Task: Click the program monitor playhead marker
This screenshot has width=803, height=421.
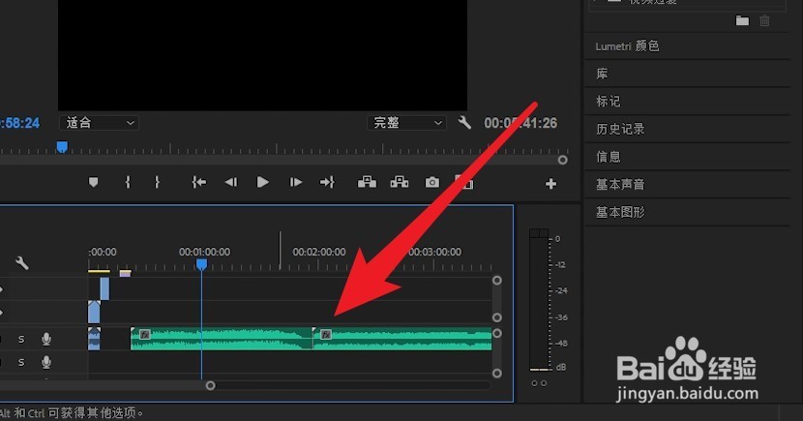Action: pos(62,147)
